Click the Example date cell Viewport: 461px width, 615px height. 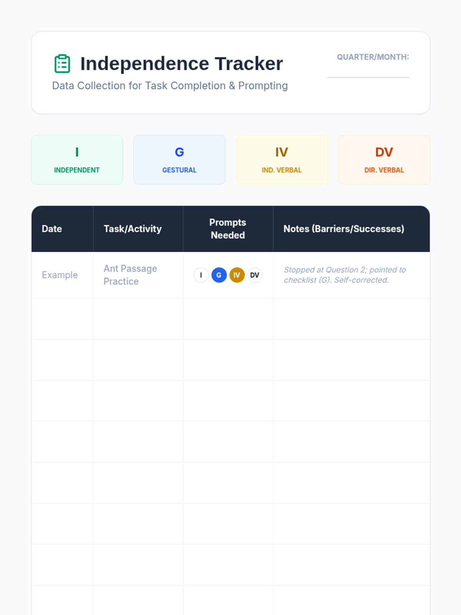(x=60, y=275)
